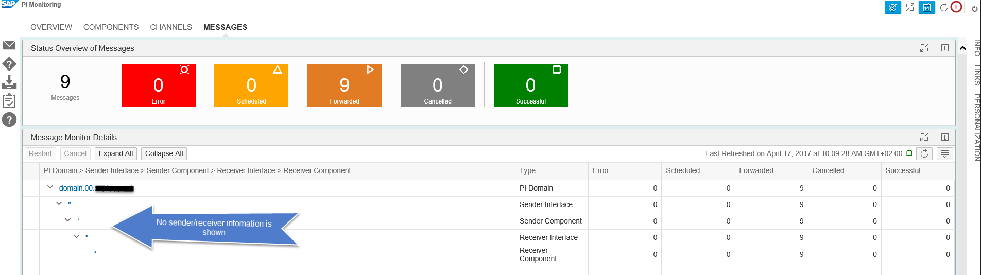Open the table settings menu icon

pyautogui.click(x=945, y=153)
